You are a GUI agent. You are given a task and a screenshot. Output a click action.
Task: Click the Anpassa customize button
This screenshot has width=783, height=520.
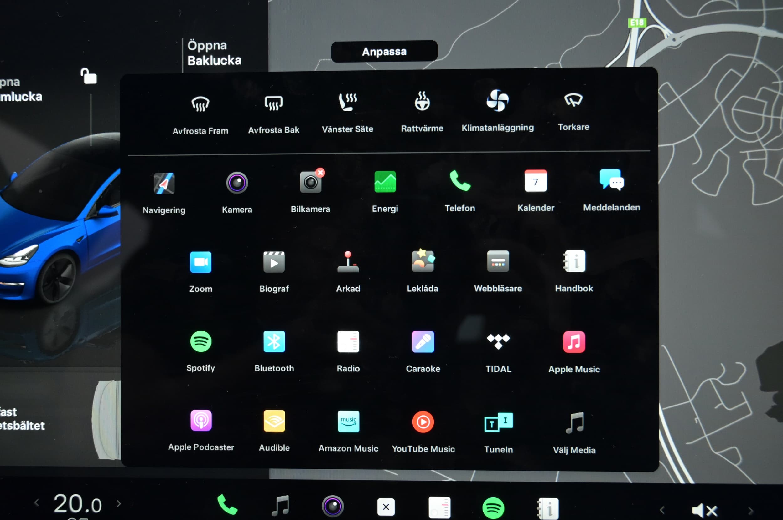click(384, 51)
